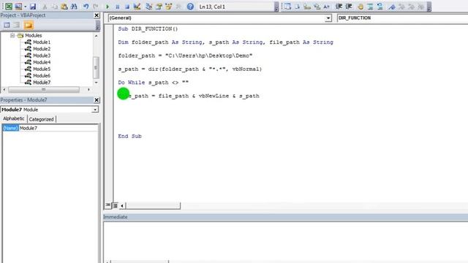Select Module6 in project tree
Screen dimensions: 468x263
pyautogui.click(x=42, y=75)
